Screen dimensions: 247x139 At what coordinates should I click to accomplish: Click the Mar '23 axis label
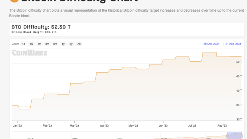point(74,126)
